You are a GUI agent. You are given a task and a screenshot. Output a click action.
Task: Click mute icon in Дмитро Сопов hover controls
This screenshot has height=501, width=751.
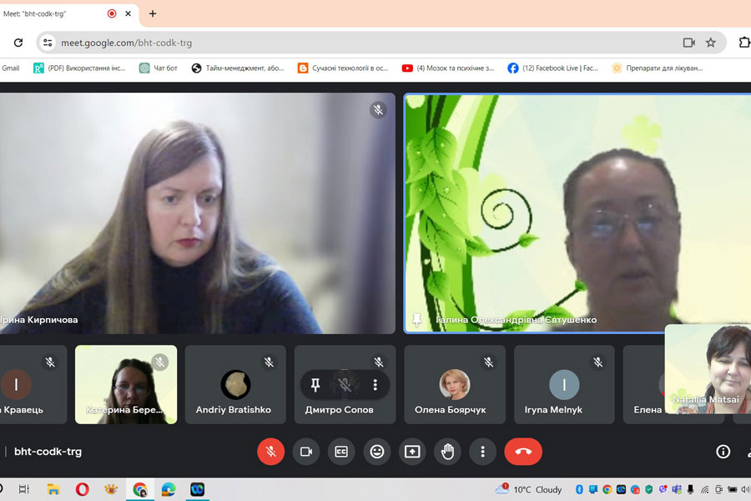click(x=345, y=384)
